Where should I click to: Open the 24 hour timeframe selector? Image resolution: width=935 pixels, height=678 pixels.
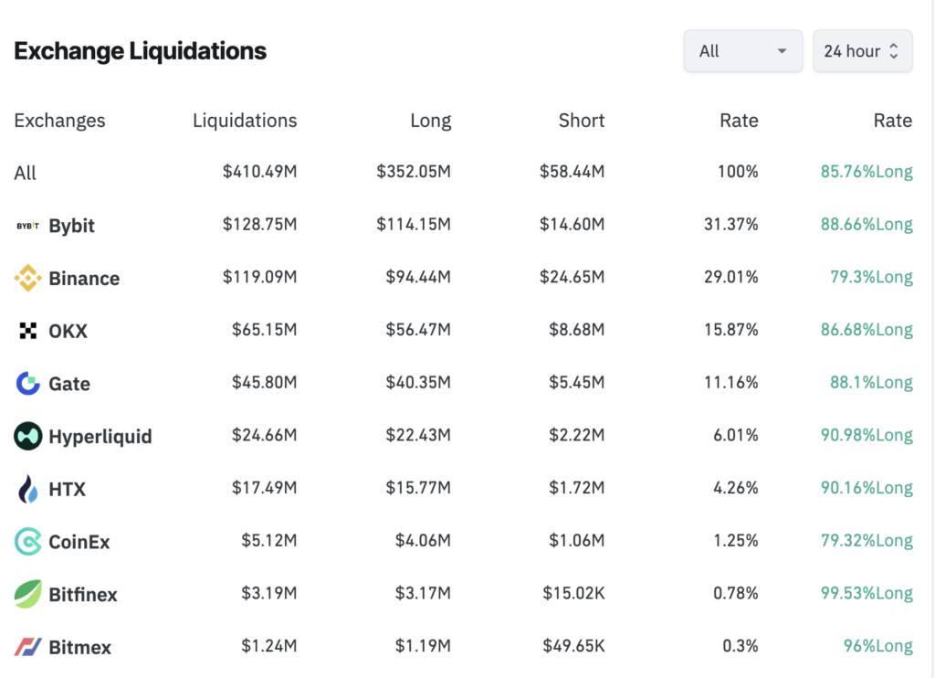862,51
